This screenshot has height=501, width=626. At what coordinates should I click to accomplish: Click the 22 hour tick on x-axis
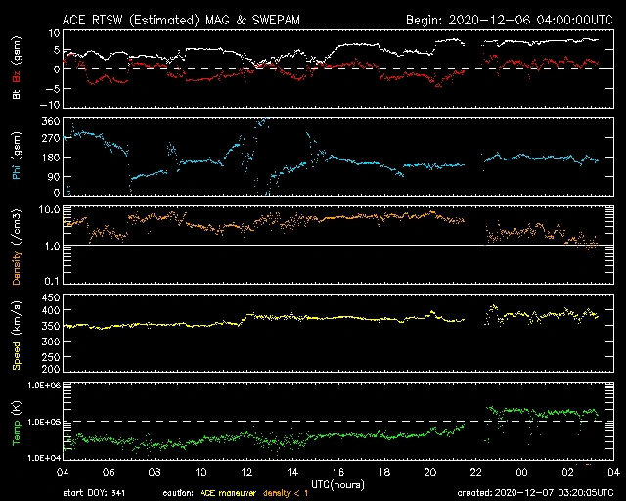[475, 472]
